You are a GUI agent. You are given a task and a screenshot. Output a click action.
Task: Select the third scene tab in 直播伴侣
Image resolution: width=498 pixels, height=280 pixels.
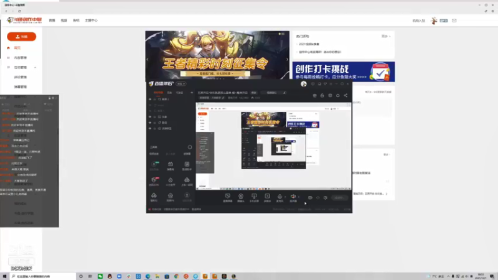click(180, 93)
